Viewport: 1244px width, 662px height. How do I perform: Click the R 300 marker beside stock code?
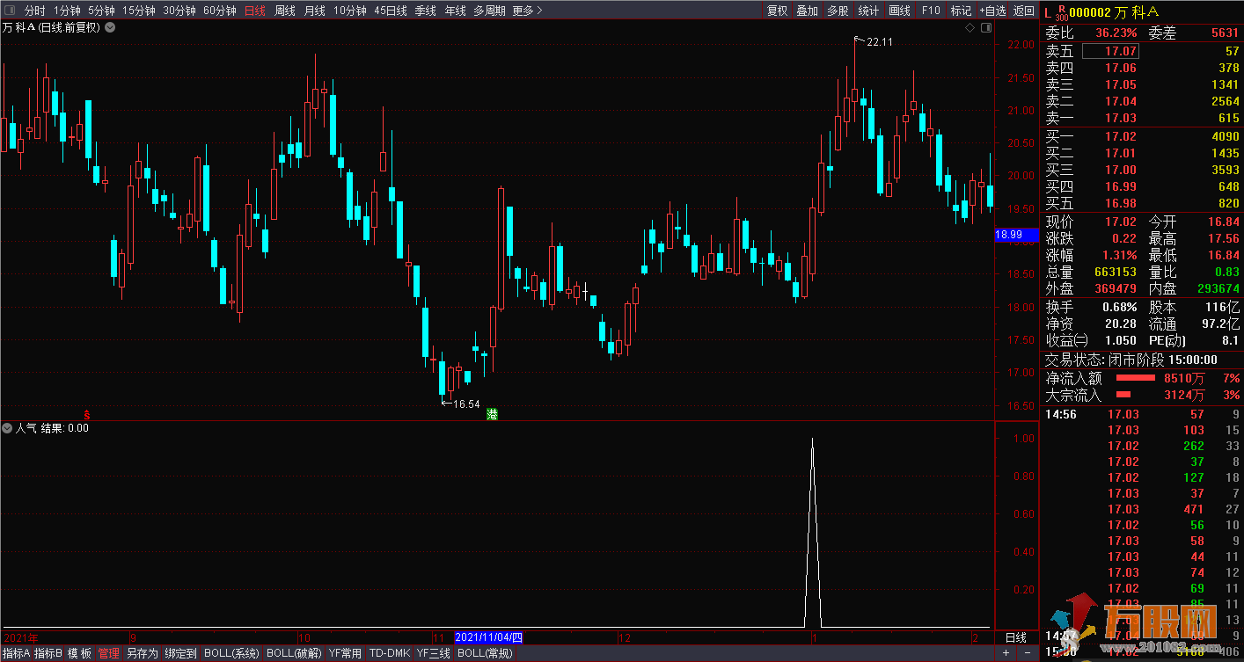(x=1060, y=11)
